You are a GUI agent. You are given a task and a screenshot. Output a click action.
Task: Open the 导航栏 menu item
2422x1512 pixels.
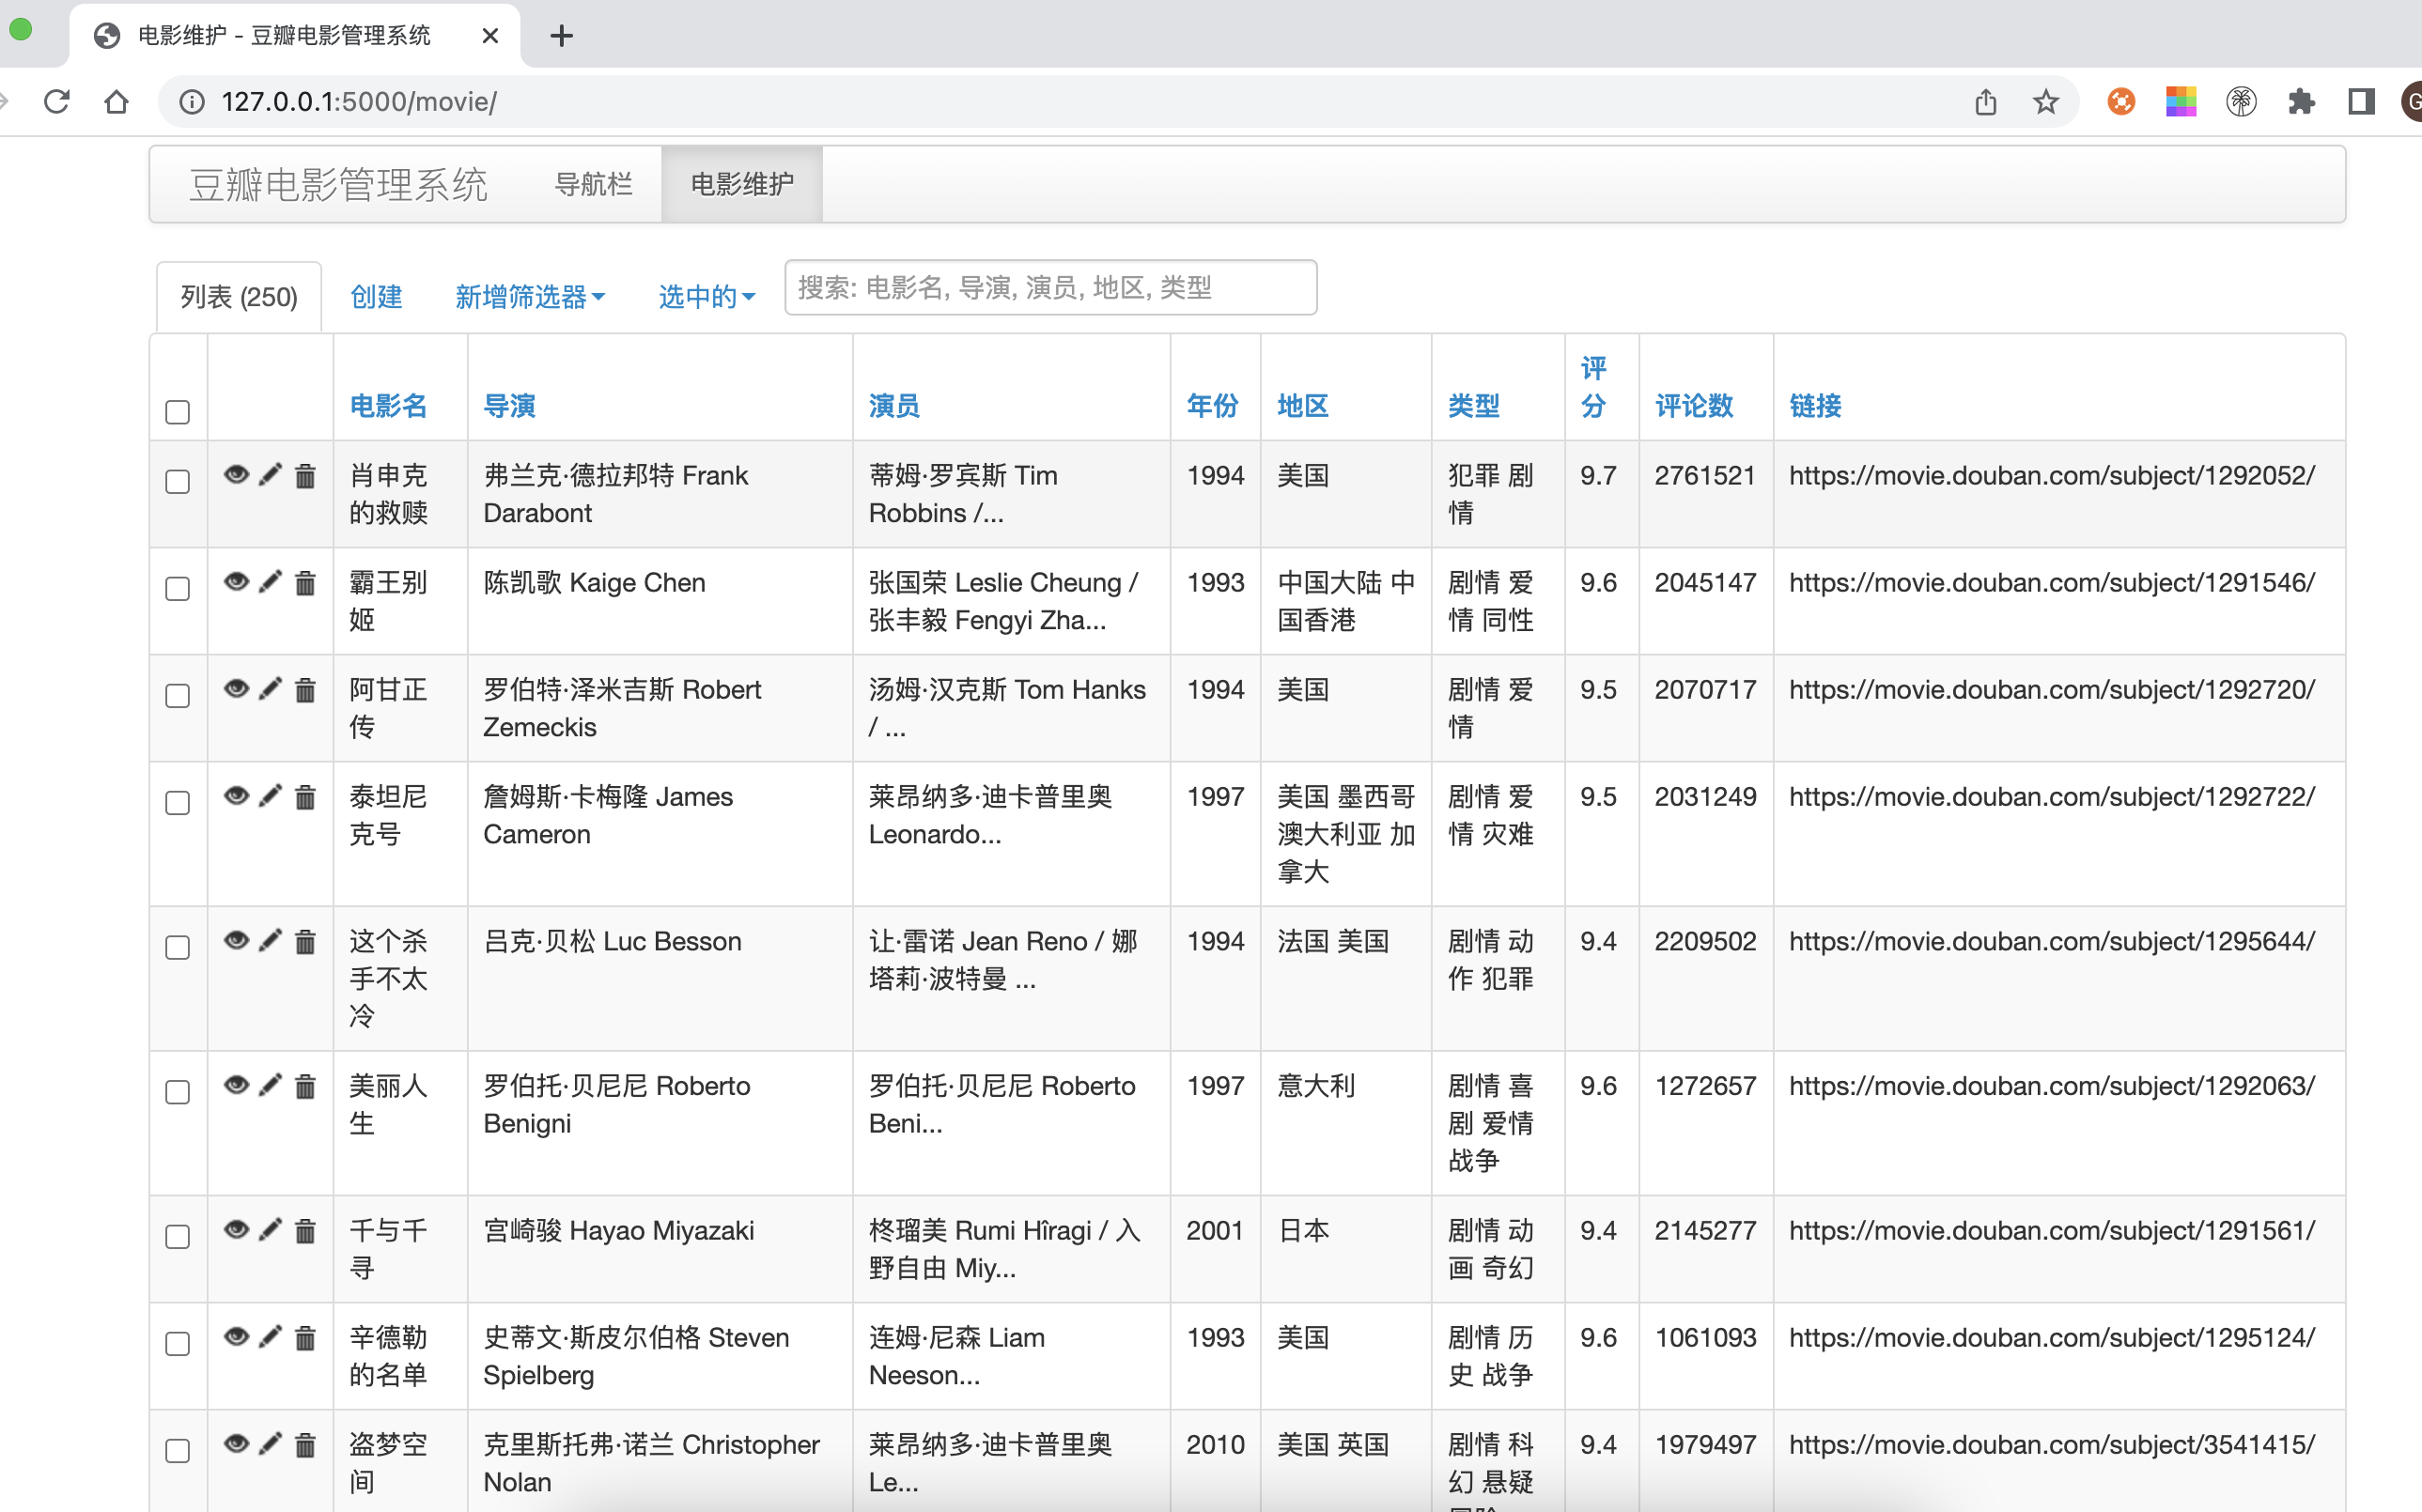coord(593,184)
